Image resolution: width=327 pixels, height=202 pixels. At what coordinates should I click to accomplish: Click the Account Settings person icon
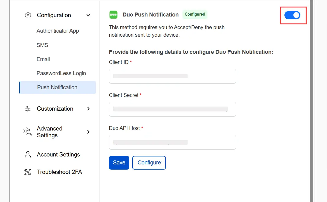pos(28,154)
